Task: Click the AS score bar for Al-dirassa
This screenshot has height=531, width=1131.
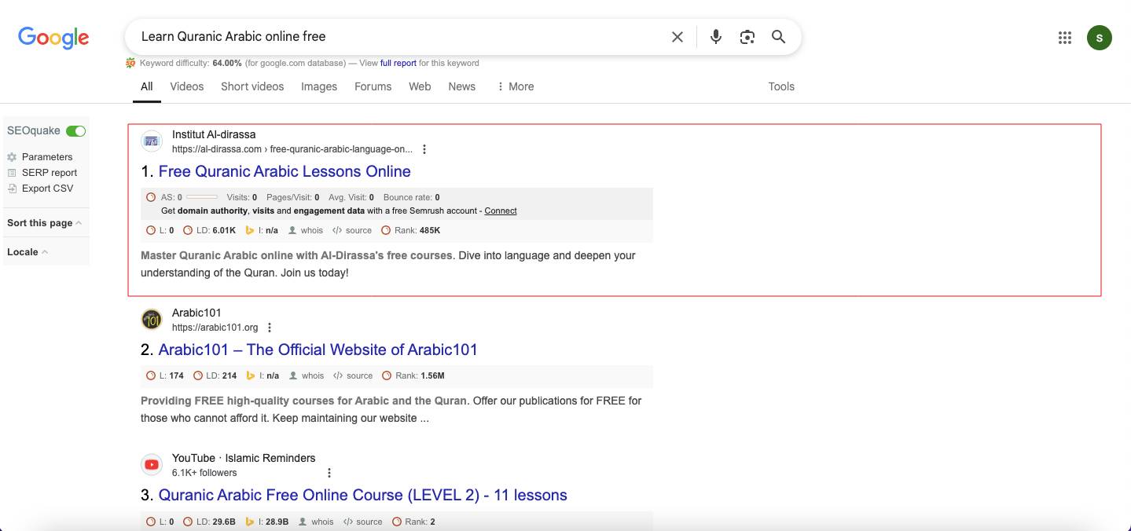Action: [x=202, y=197]
